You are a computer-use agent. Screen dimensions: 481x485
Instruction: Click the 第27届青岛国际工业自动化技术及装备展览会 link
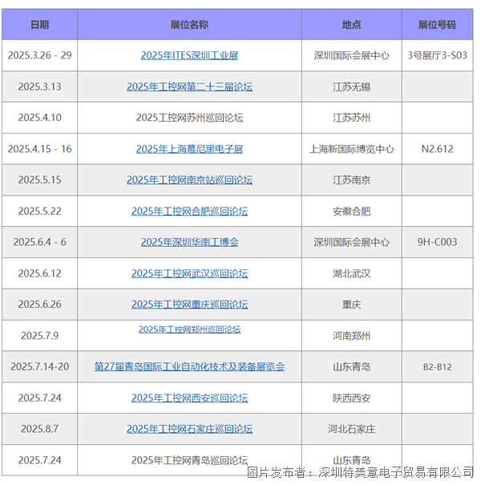point(189,366)
